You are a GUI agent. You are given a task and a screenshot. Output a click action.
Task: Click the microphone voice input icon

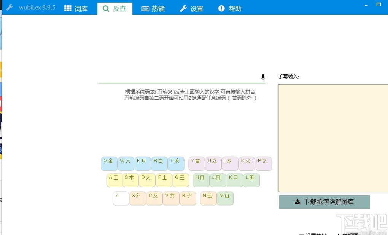coord(263,77)
